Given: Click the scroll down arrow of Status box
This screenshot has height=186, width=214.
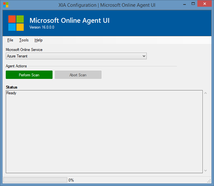Looking at the screenshot, I should click(206, 170).
